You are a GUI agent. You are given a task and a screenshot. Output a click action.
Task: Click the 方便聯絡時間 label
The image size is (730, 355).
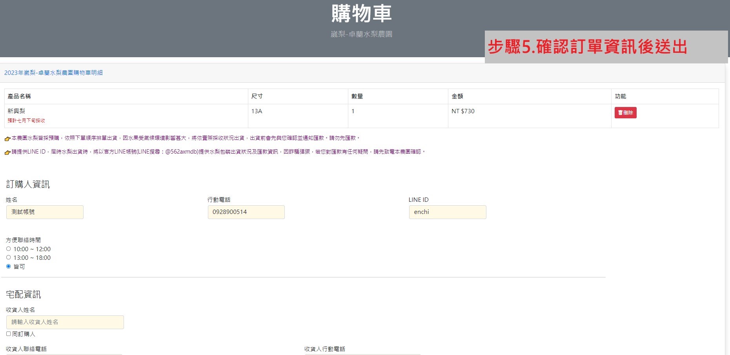tap(23, 240)
